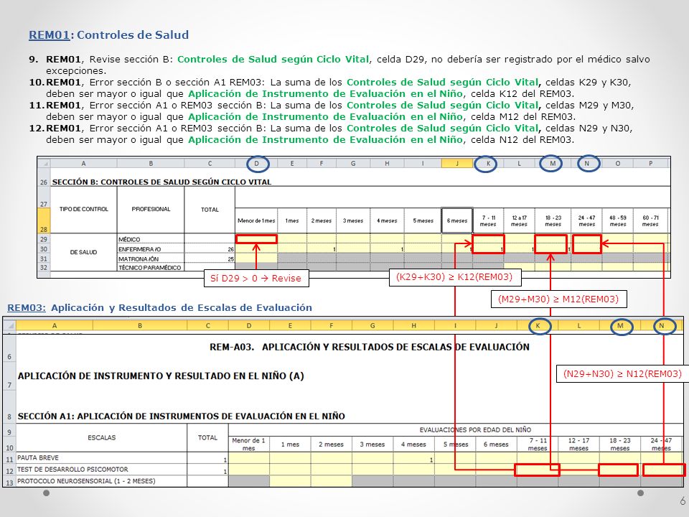Click 'SECCIÓN B: CONTROLES DE SALUD SEGÚN CICLO VITAL' cell

coord(161,182)
